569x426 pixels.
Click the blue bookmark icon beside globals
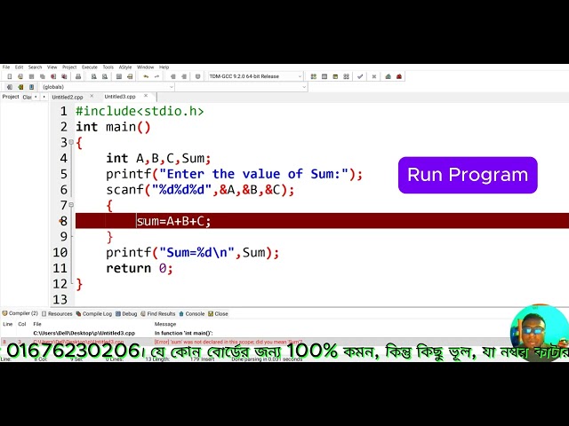coord(32,87)
